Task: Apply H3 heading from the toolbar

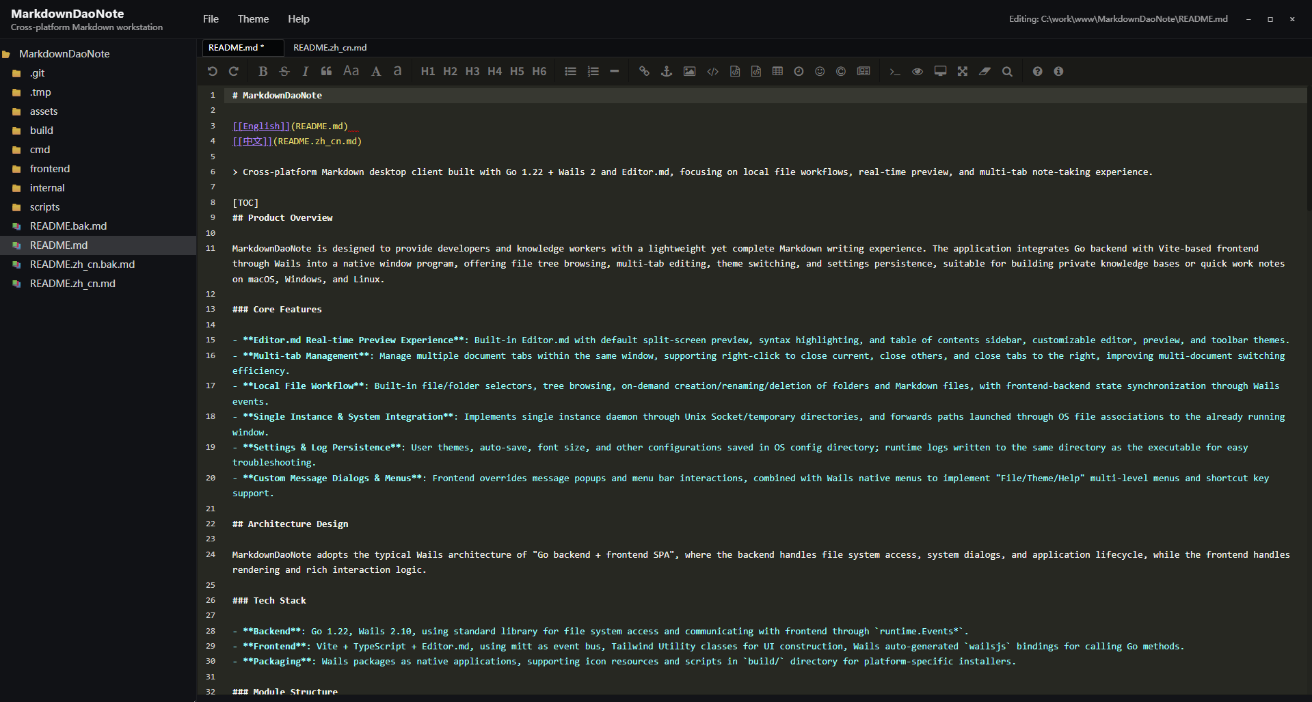Action: [x=472, y=71]
